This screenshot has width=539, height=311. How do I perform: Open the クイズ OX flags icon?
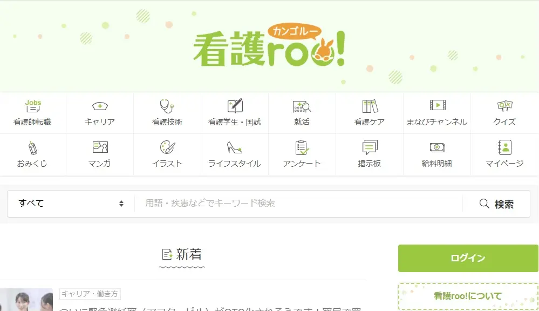click(x=504, y=106)
